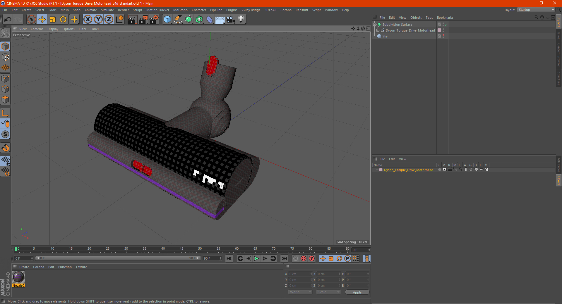Expand the Subdivision Surface tree node
Viewport: 562px width, 304px height.
(375, 25)
